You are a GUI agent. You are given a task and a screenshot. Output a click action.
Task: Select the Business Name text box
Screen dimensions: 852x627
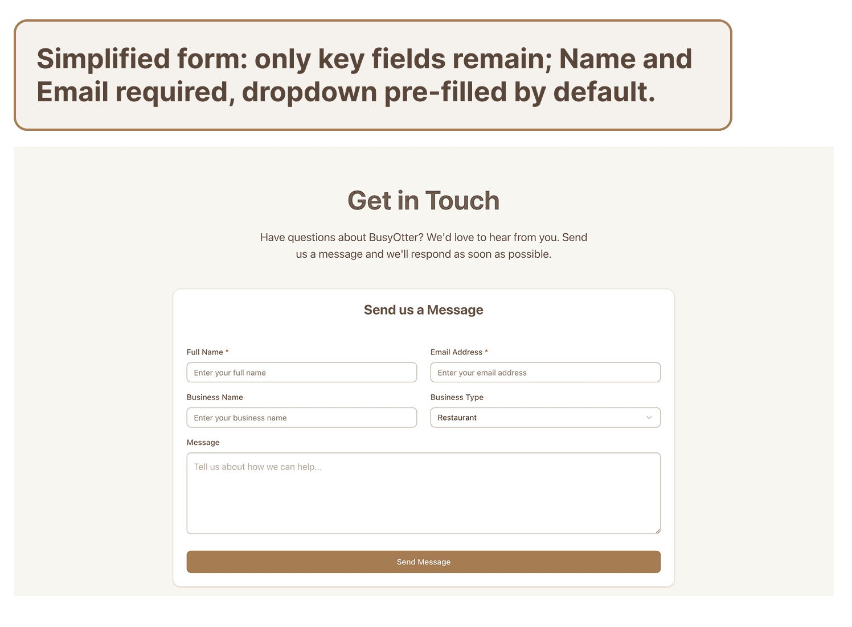pyautogui.click(x=301, y=417)
